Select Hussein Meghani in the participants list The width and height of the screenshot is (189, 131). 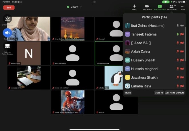pos(145,69)
